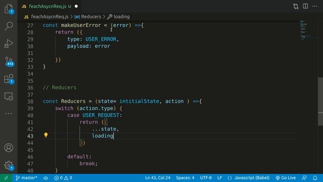Change end of line sequence LF
This screenshot has height=182, width=323.
click(x=220, y=178)
